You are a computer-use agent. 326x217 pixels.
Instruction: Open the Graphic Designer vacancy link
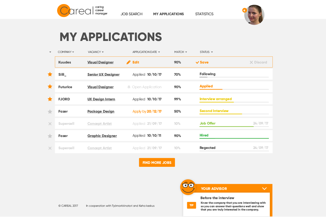(x=102, y=136)
